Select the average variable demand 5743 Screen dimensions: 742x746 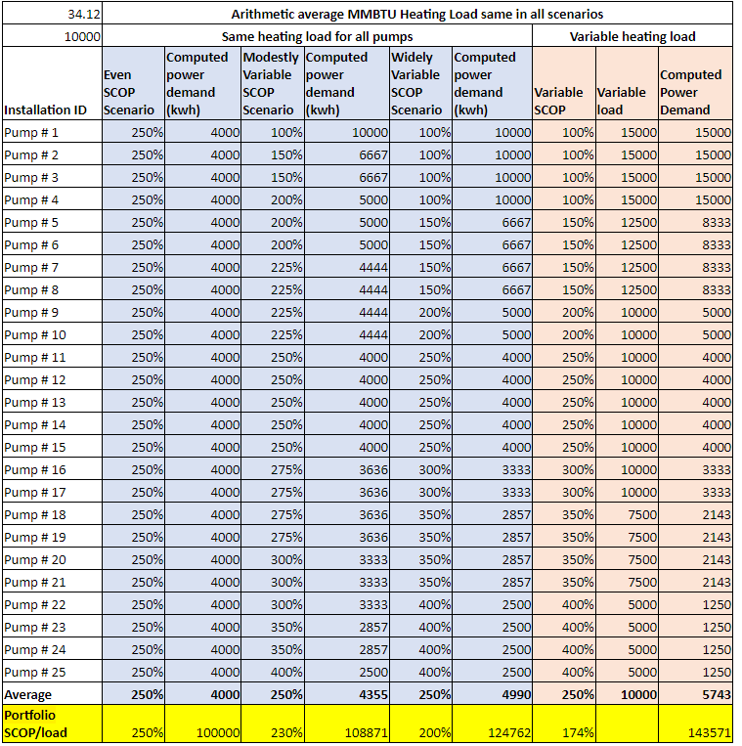coord(696,694)
